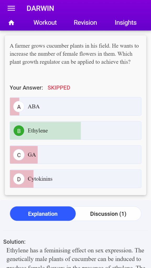Tap the DARWIN app title
The image size is (151, 268).
[x=40, y=8]
